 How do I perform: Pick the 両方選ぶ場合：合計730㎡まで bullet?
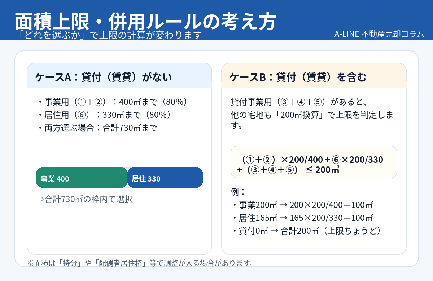pos(97,128)
